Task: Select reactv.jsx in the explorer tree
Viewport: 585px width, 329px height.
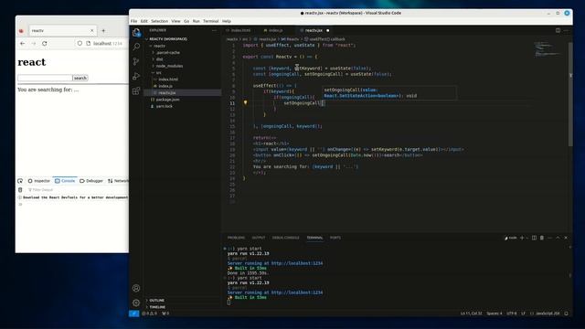Action: (x=166, y=93)
